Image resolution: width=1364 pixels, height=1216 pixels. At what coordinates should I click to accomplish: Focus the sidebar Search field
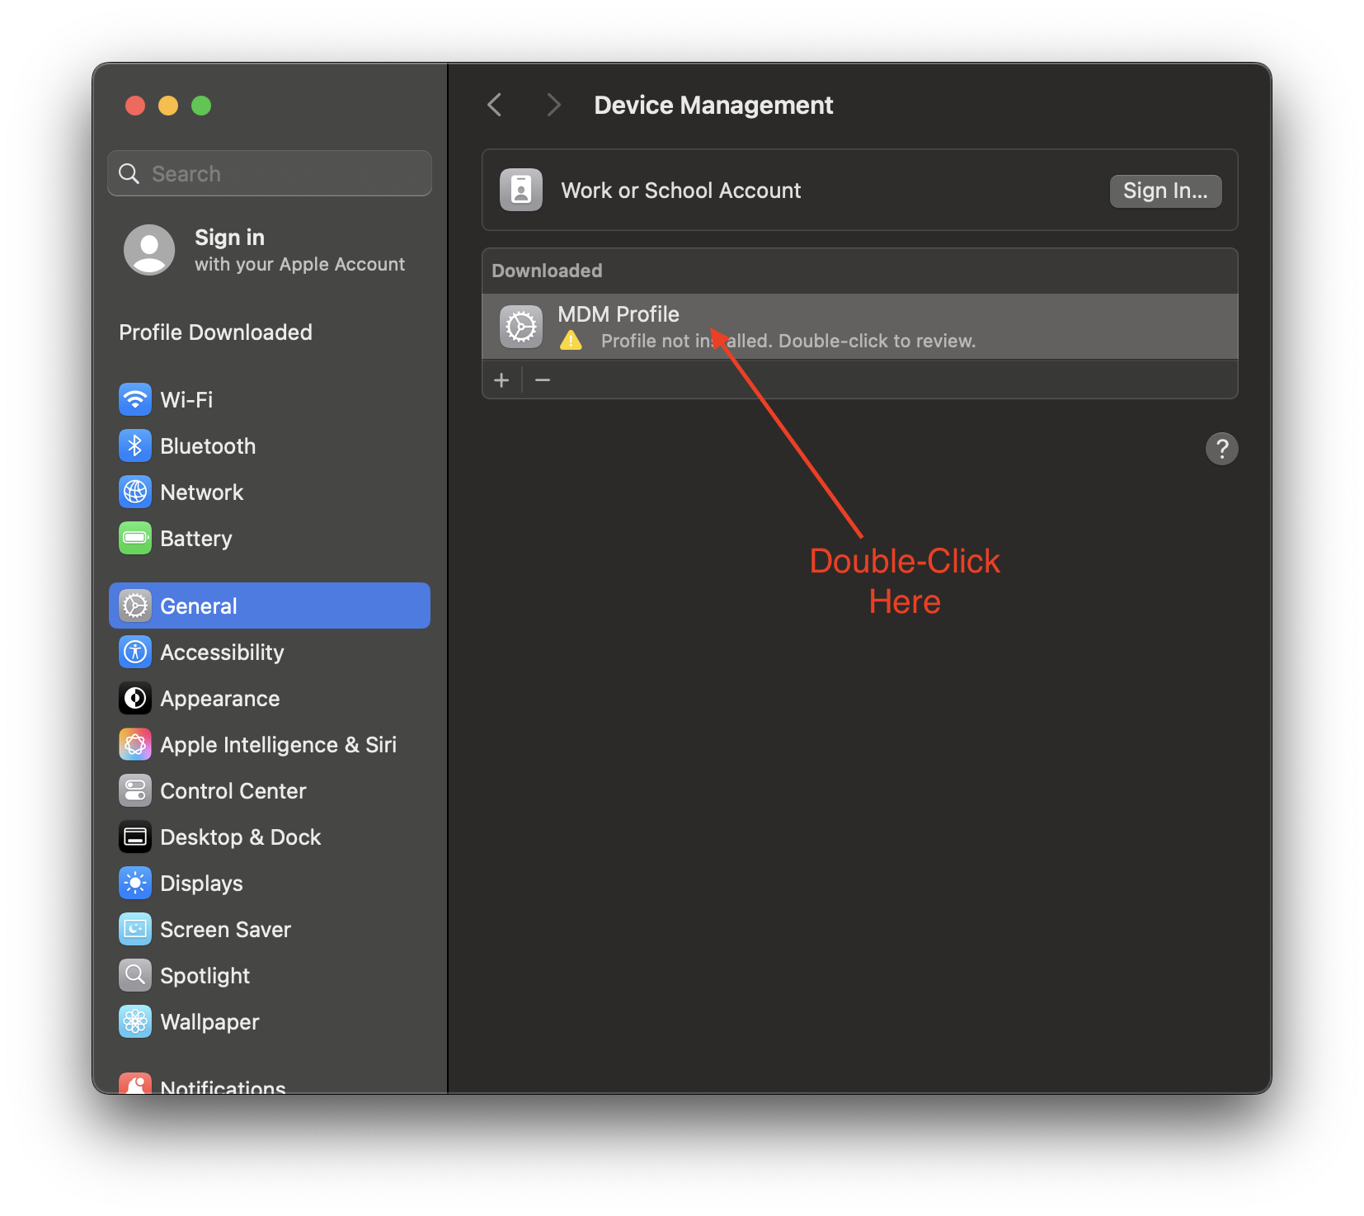coord(270,173)
